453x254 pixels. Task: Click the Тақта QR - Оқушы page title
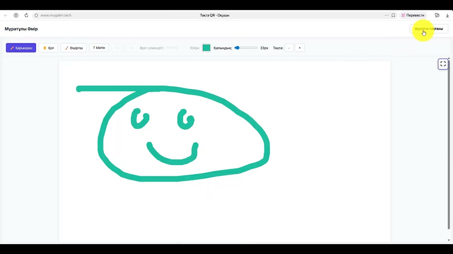(x=214, y=16)
